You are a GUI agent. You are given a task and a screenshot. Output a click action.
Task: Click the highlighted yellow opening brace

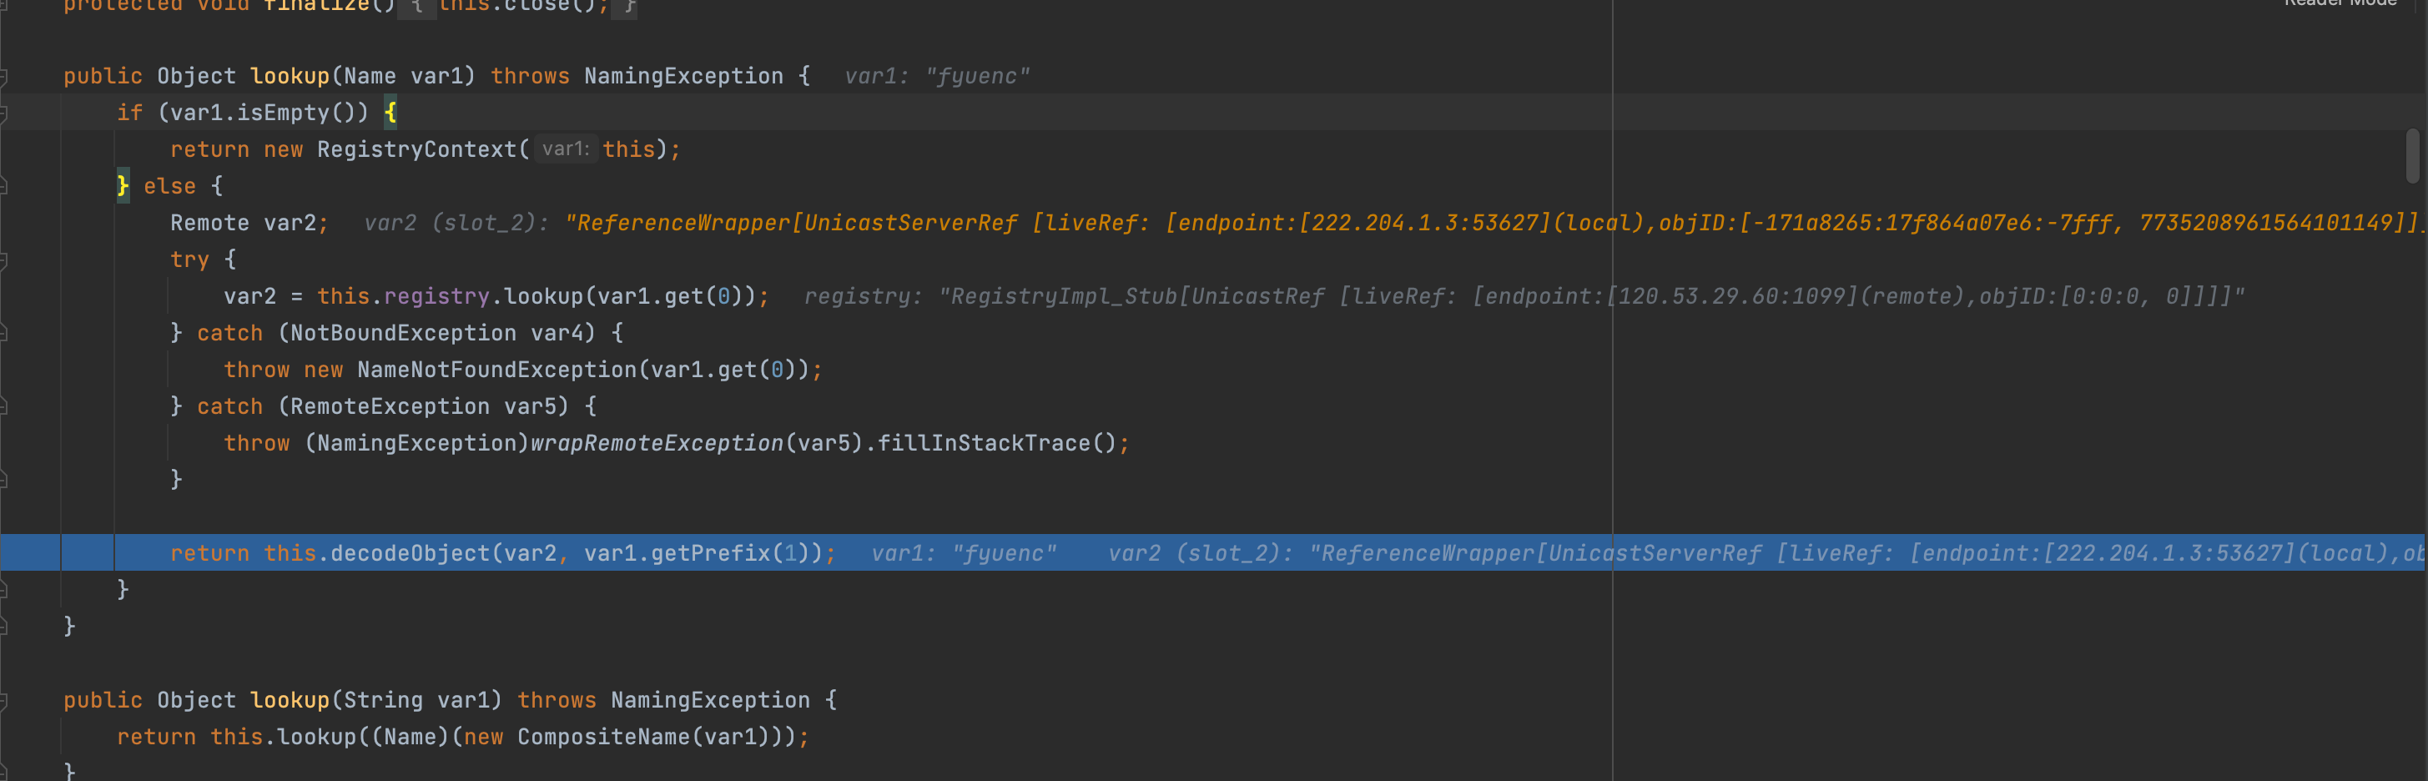tap(390, 113)
